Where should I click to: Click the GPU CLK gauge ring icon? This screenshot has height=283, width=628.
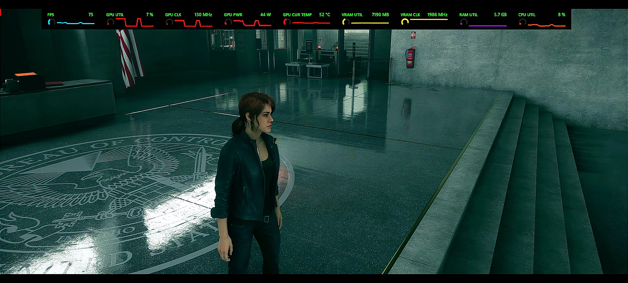pos(169,22)
